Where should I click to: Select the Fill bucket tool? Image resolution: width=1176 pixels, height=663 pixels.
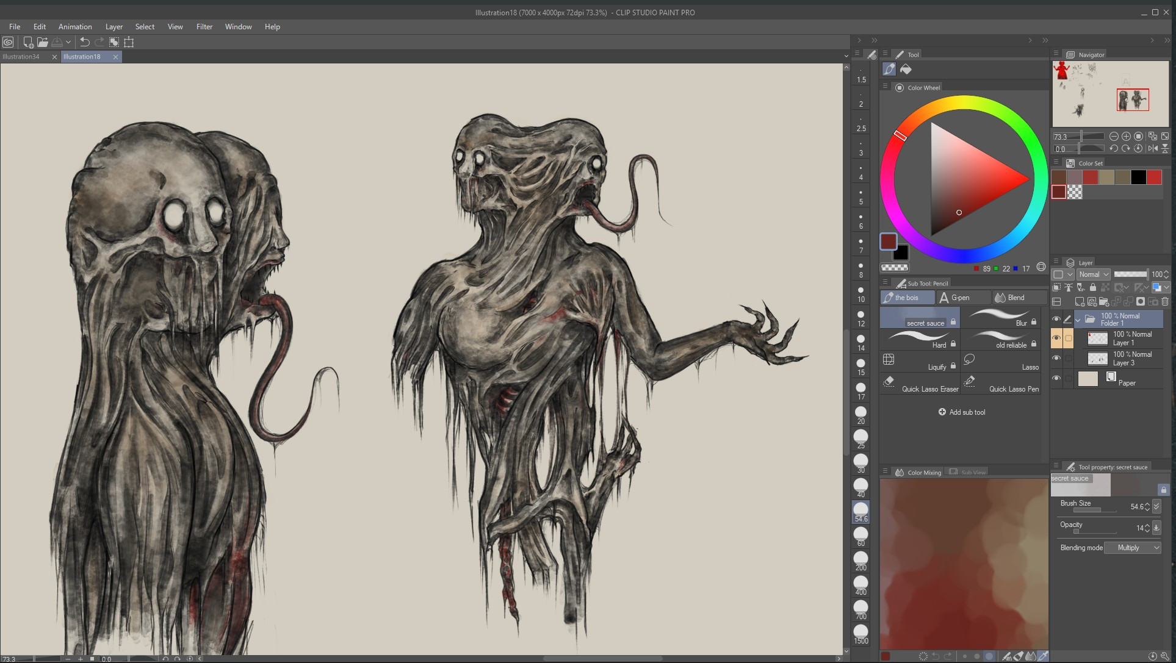[x=906, y=70]
